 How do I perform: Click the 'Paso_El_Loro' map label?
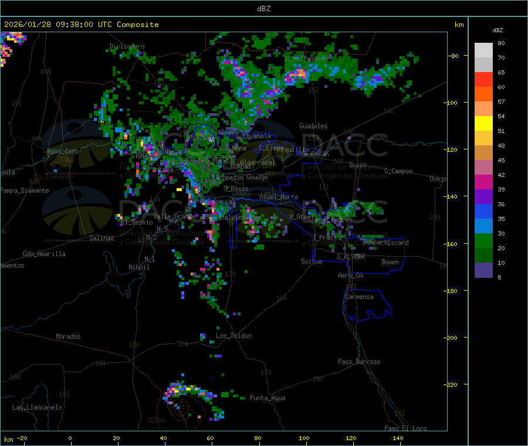click(x=405, y=428)
